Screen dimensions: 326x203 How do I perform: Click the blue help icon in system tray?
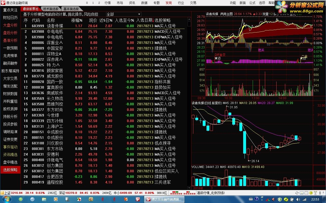coord(256,199)
